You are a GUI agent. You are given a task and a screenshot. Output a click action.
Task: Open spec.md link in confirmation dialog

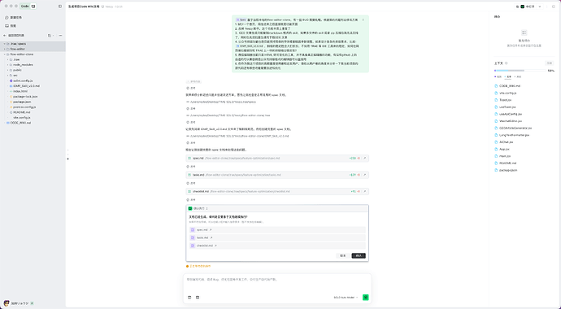tap(277, 230)
